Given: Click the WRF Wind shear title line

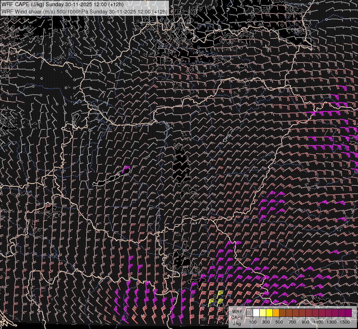Looking at the screenshot, I should pos(84,11).
